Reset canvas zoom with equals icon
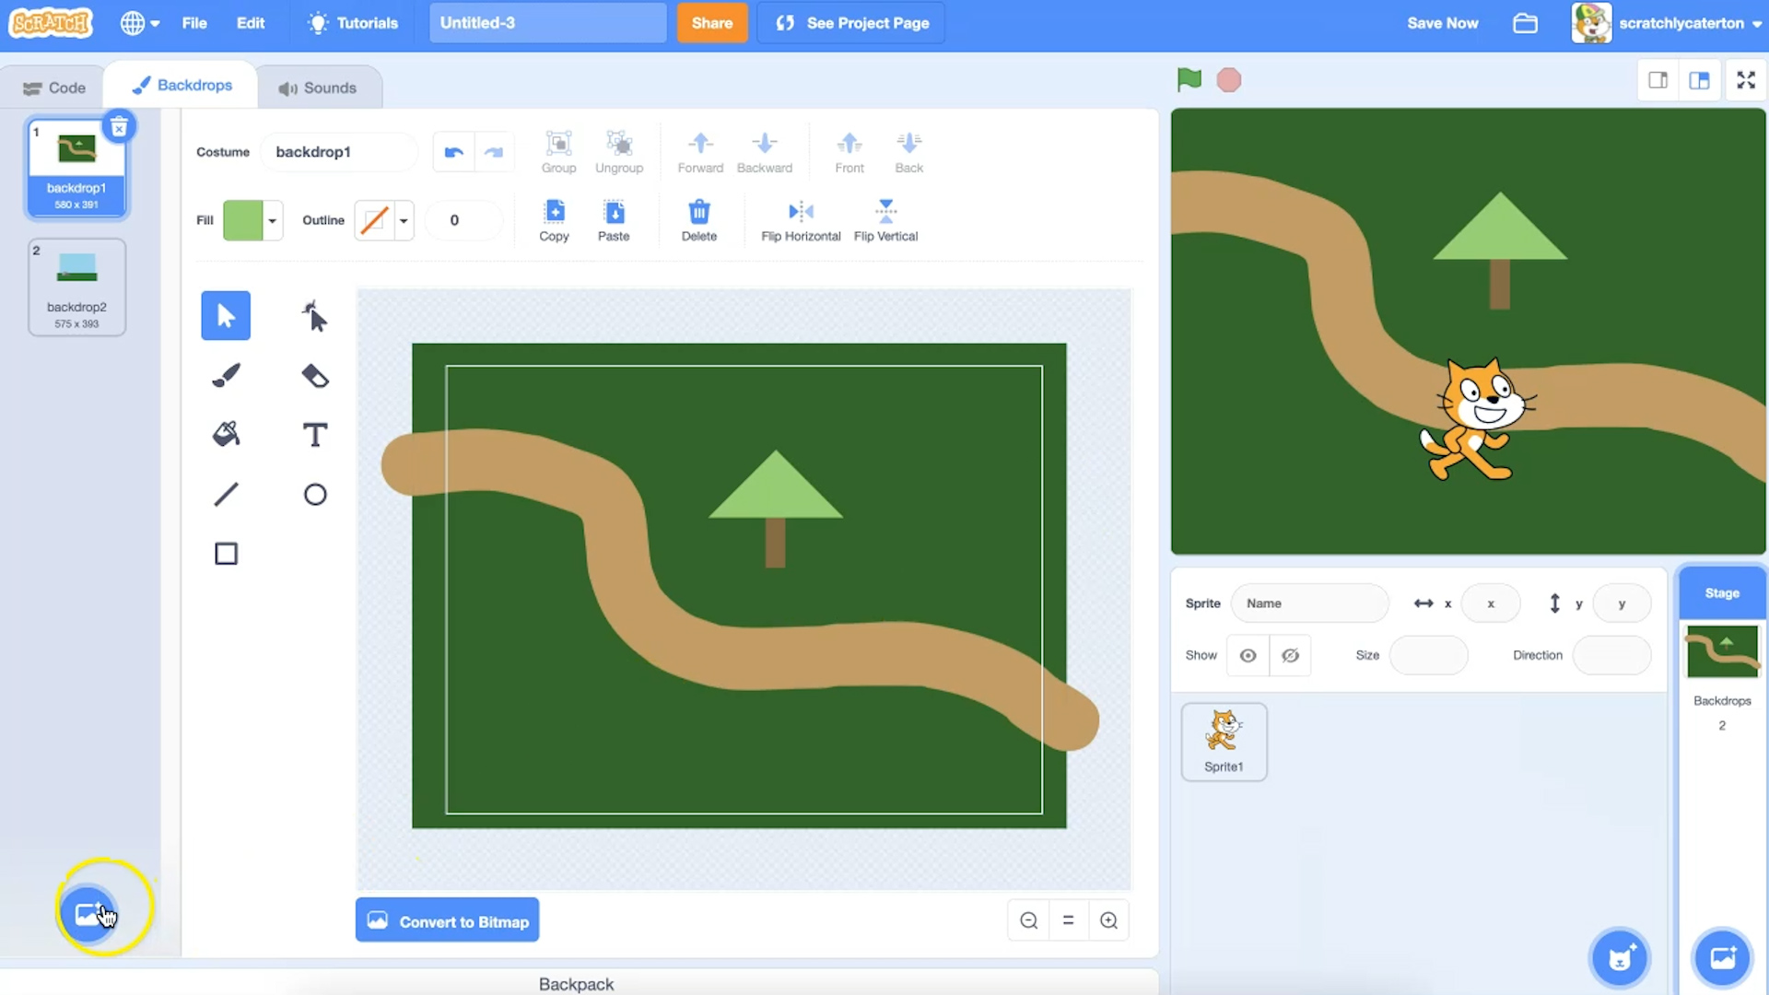 (1068, 920)
